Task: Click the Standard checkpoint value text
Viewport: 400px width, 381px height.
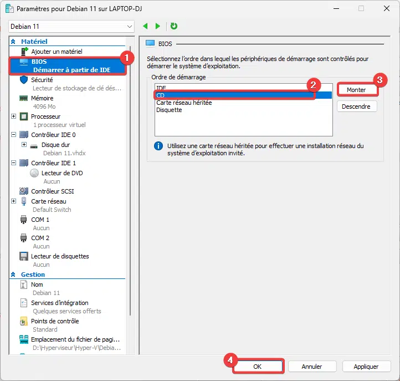Action: [x=45, y=329]
